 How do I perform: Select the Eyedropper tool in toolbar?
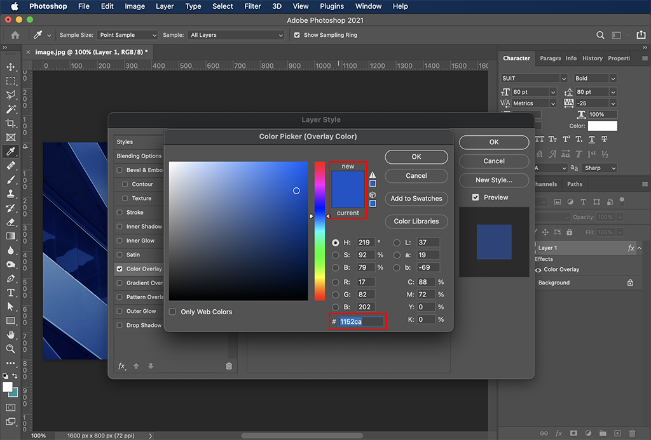11,151
